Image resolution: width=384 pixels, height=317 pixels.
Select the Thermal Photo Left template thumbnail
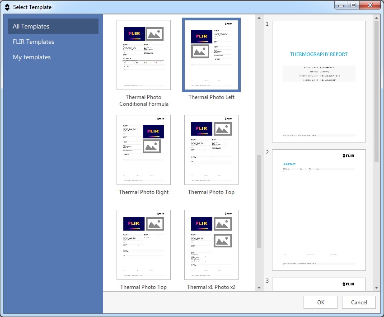point(211,55)
